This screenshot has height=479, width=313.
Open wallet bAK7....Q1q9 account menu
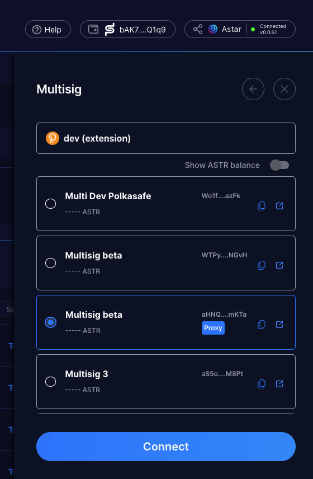pyautogui.click(x=127, y=29)
